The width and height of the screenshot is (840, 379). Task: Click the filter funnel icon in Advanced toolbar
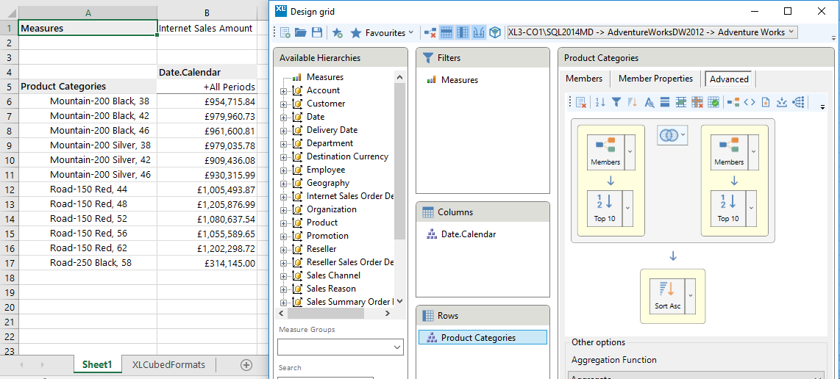(616, 102)
